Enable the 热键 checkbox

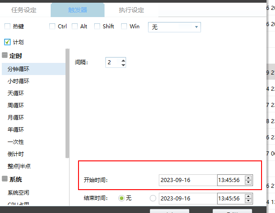pyautogui.click(x=8, y=27)
